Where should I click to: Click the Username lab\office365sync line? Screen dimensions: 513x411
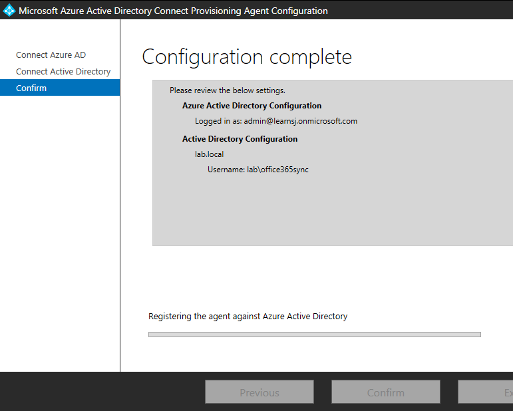click(257, 170)
